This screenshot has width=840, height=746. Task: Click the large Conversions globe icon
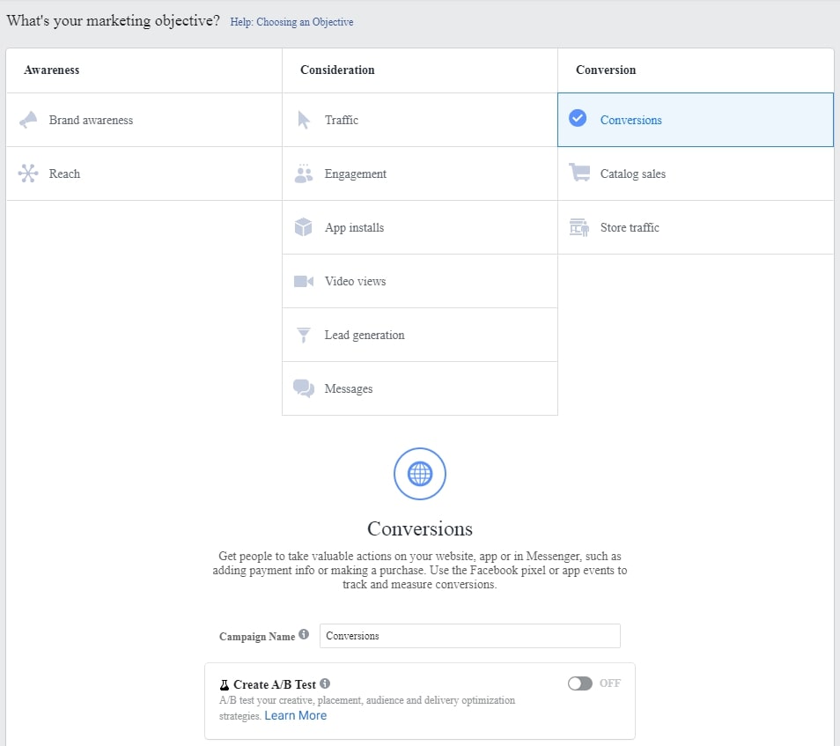point(420,473)
